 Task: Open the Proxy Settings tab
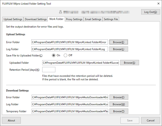tap(74, 19)
